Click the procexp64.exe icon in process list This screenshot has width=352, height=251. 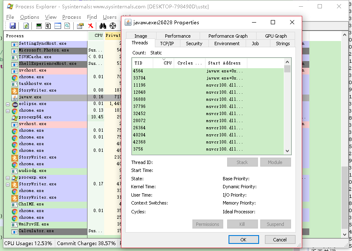[x=15, y=118]
